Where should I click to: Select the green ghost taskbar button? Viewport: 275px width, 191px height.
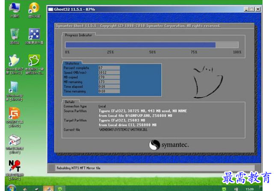click(x=60, y=188)
